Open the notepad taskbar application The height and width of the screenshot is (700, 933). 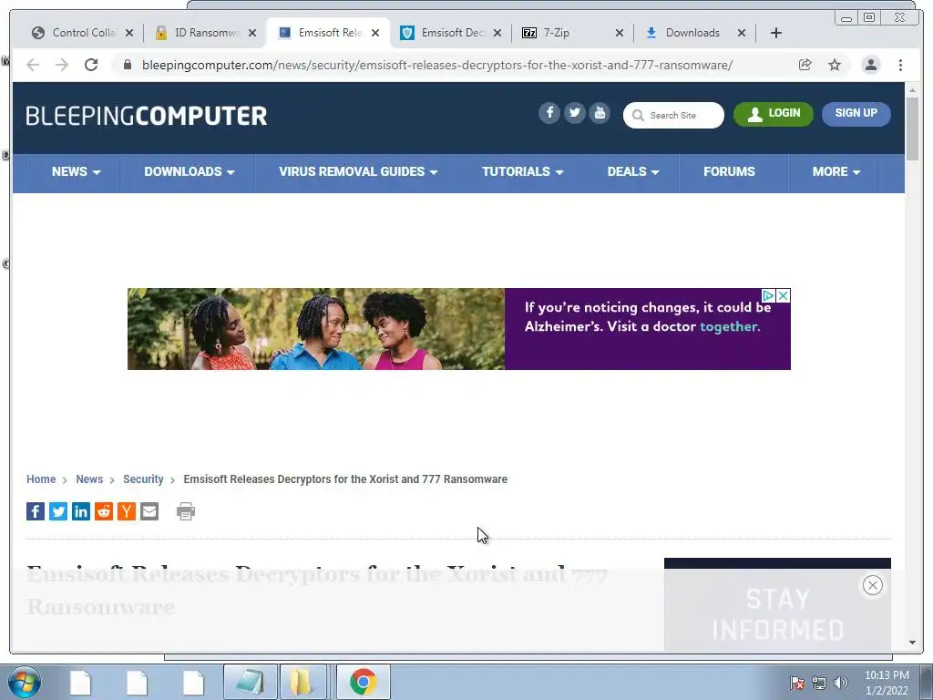251,682
